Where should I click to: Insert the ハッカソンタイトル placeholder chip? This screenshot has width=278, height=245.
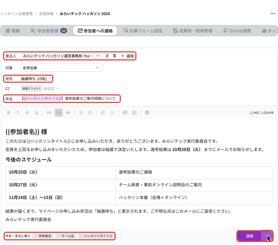[x=96, y=236]
